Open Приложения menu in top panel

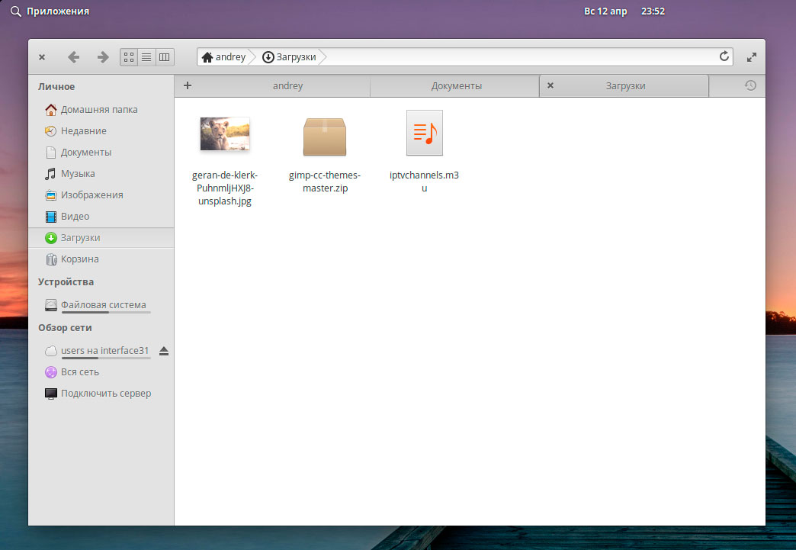(x=50, y=11)
